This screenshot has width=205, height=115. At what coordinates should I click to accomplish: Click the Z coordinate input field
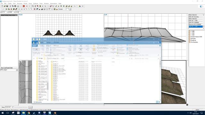(x=18, y=12)
